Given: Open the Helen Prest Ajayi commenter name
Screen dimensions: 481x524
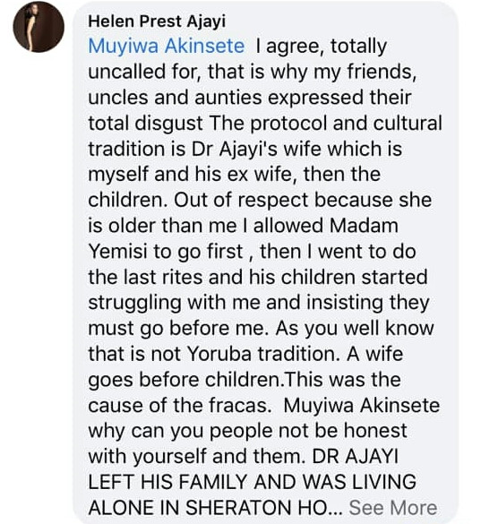Looking at the screenshot, I should [157, 21].
